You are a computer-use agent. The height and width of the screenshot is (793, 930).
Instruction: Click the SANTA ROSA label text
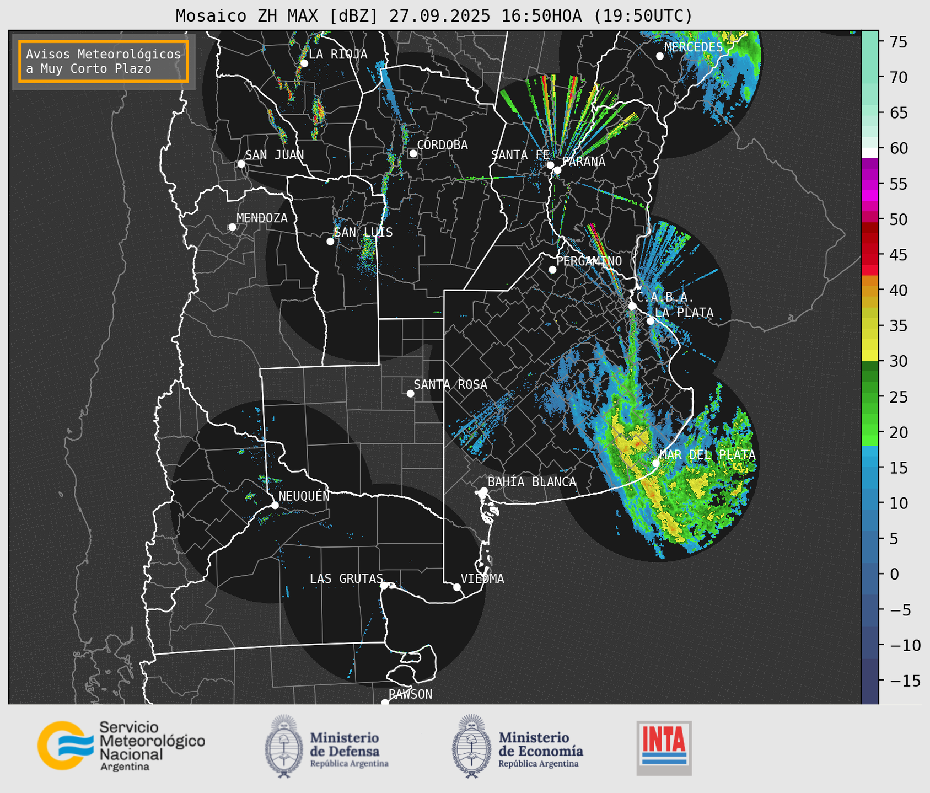point(450,384)
